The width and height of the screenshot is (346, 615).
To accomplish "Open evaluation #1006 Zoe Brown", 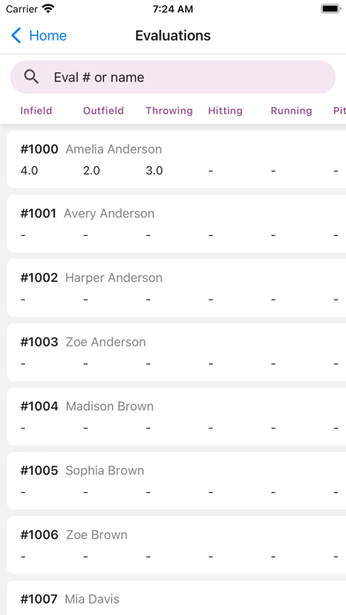I will tap(177, 545).
